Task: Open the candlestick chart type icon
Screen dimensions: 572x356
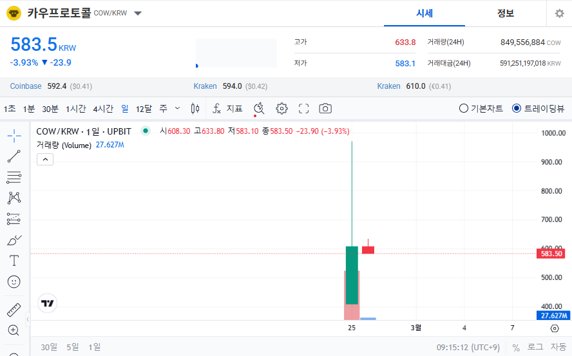Action: 195,109
